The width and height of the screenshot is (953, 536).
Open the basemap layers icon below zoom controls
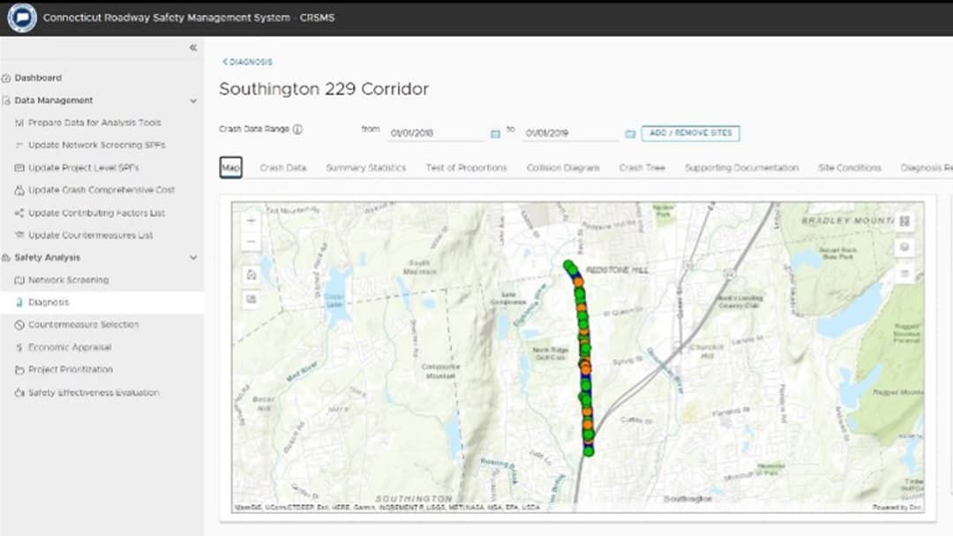coord(251,298)
